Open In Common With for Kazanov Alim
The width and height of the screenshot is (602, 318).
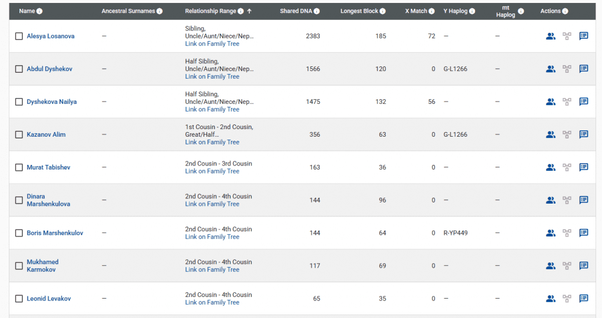click(550, 134)
